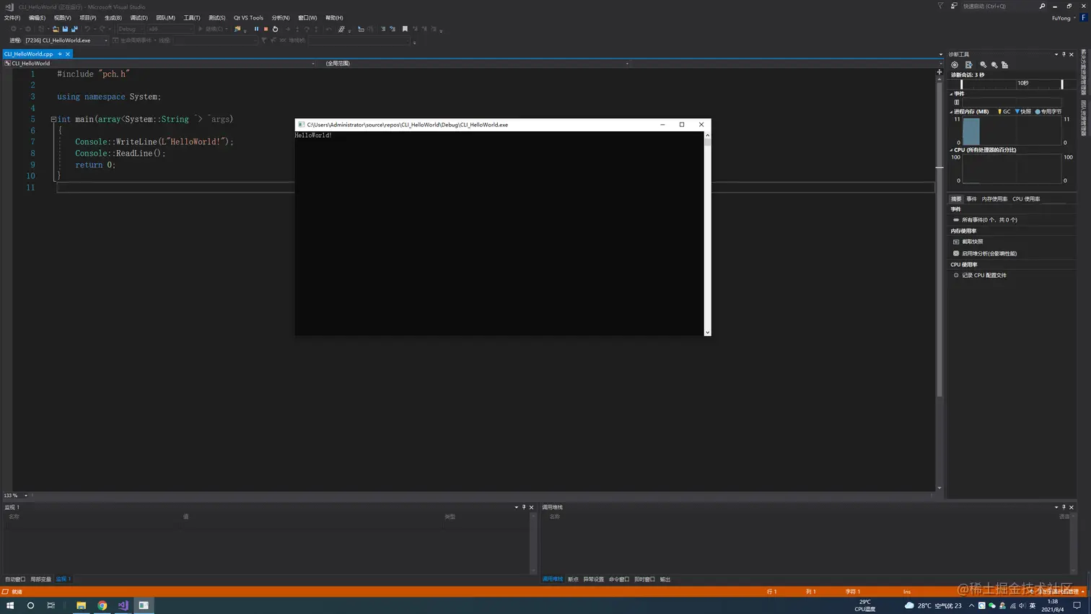1091x614 pixels.
Task: Open Chrome from the taskbar
Action: coord(102,605)
